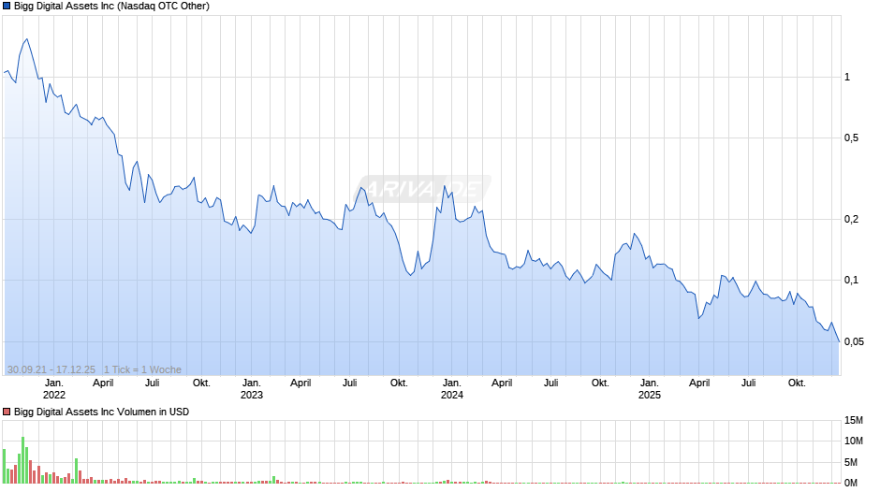Click the chart title 'Bigg Digital Assets Inc (Nasdaq OTC Other)'
This screenshot has width=880, height=492.
point(111,7)
